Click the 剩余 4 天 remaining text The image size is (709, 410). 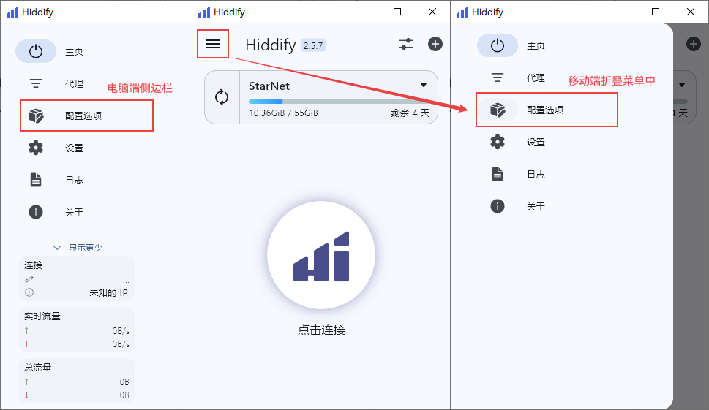[x=410, y=113]
